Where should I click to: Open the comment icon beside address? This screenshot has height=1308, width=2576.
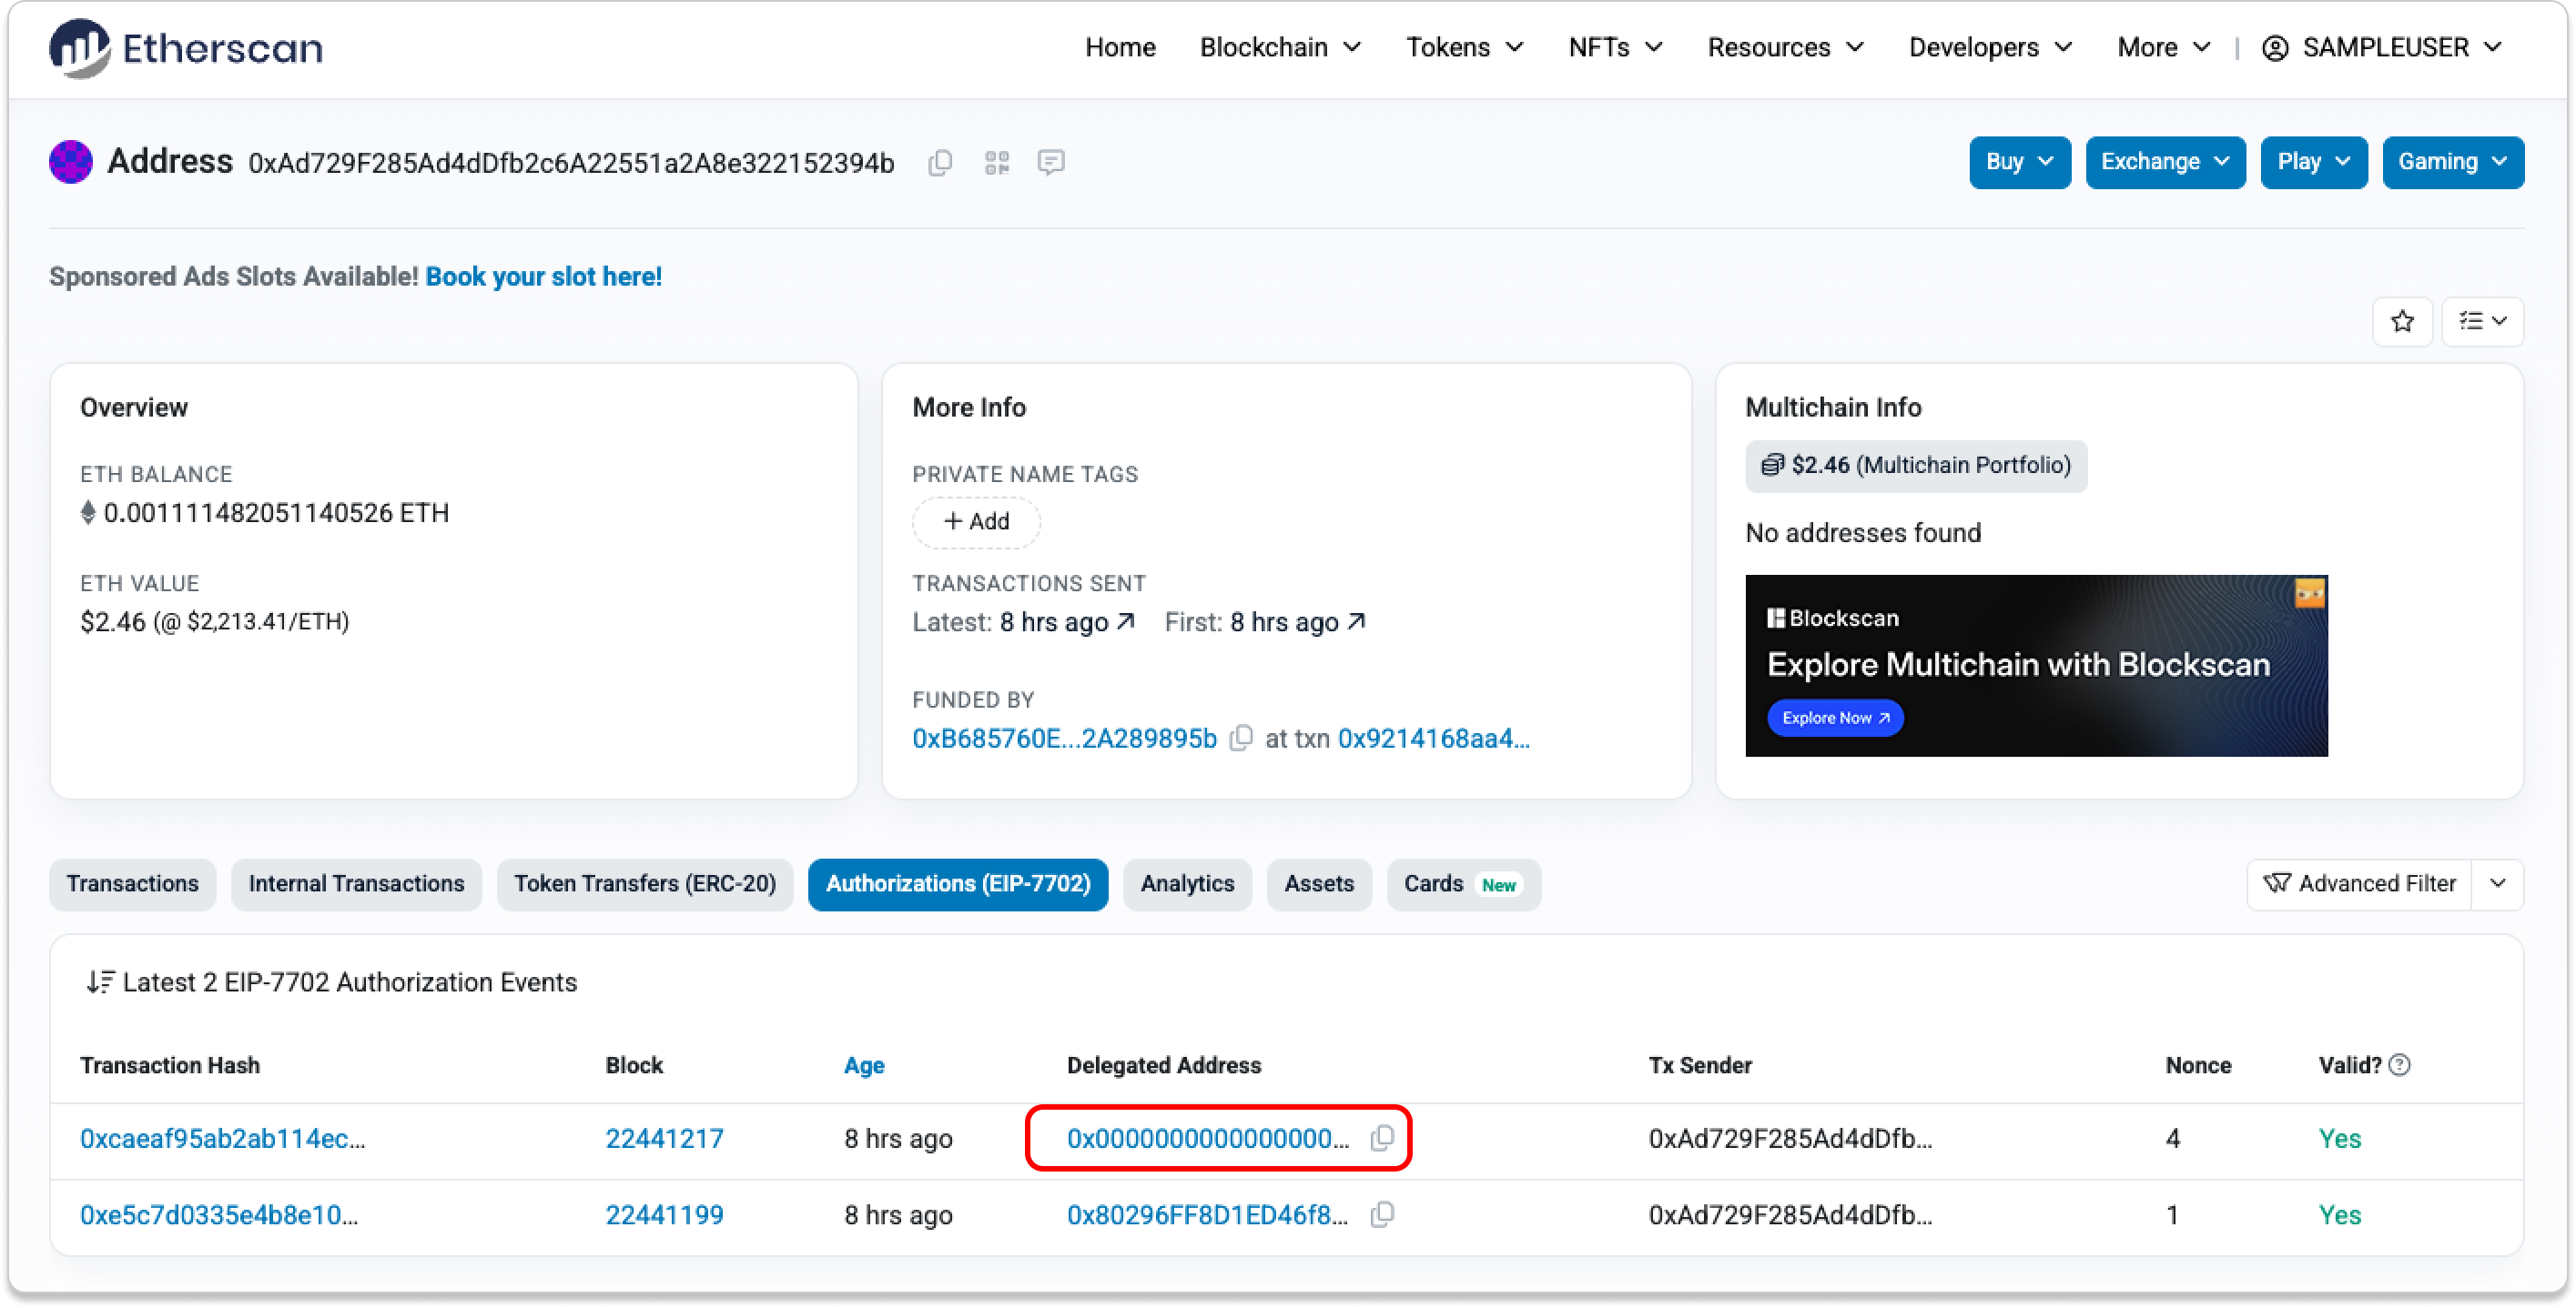click(x=1050, y=162)
